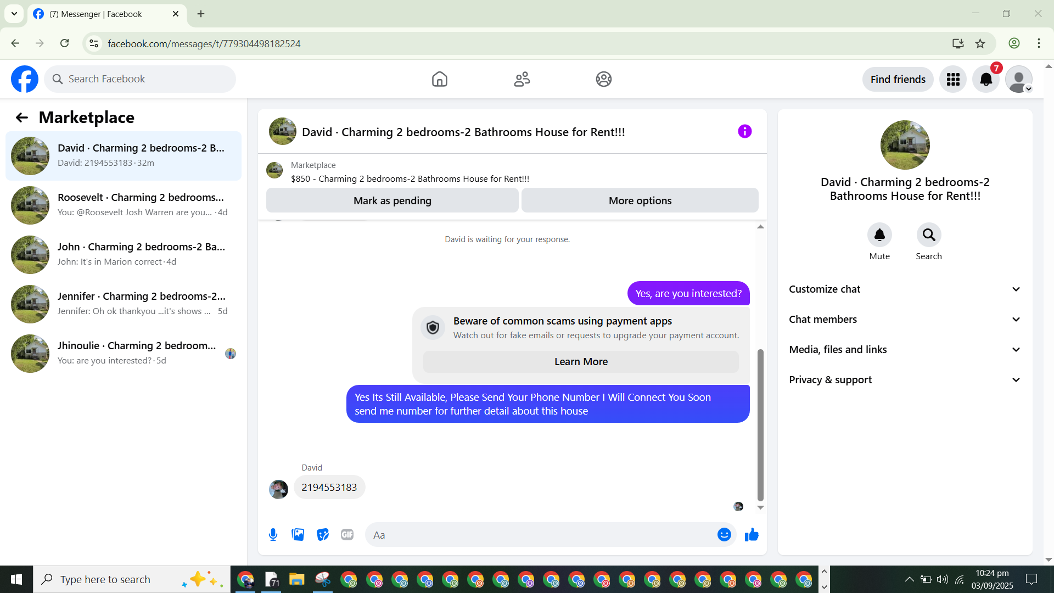1054x593 pixels.
Task: Click chat scrollbar down arrow
Action: 760,507
